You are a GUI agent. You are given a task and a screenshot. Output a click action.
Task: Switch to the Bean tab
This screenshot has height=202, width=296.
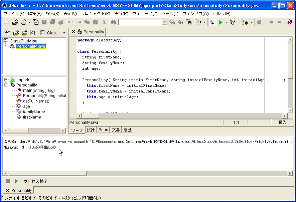point(103,130)
